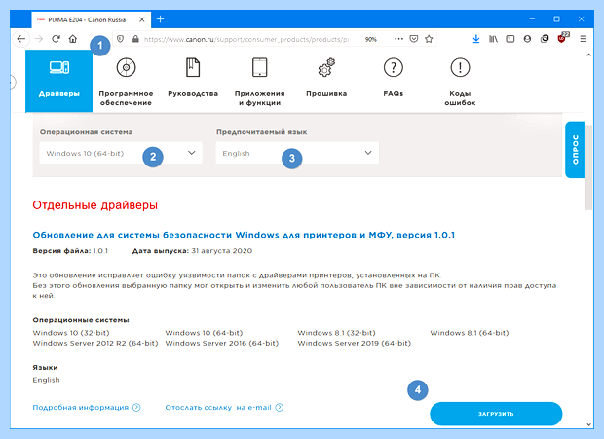The image size is (604, 439).
Task: Click the browser forward arrow
Action: pos(39,39)
